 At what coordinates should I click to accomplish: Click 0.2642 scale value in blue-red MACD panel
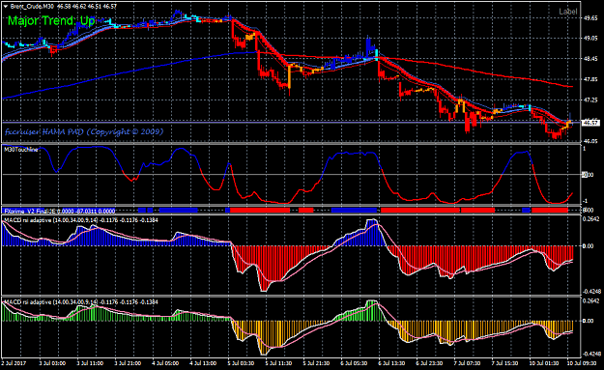click(591, 219)
